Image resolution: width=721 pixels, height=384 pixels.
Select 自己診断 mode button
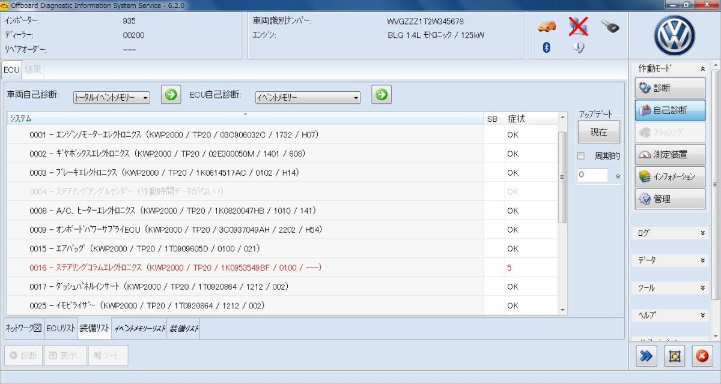[671, 110]
